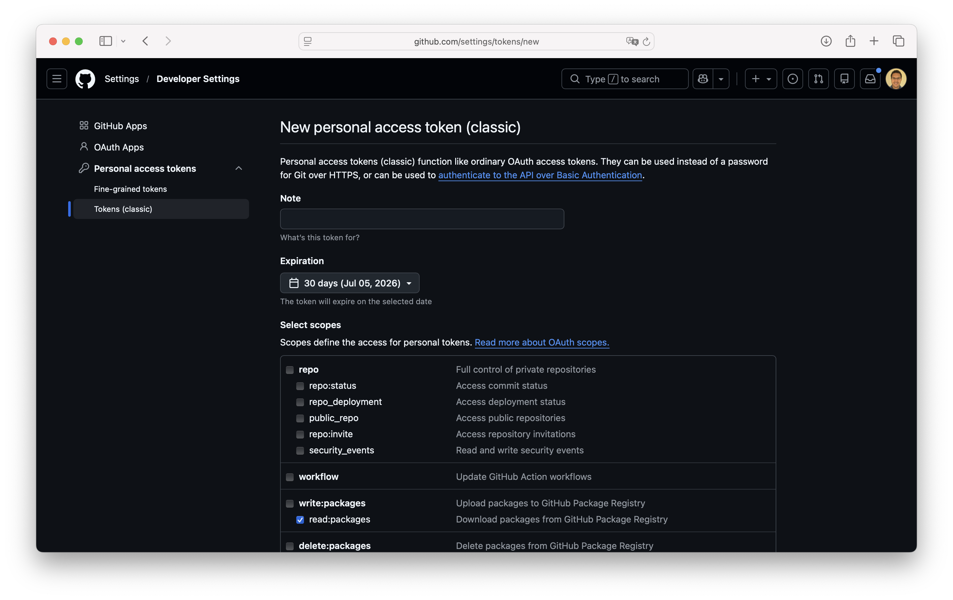This screenshot has height=600, width=953.
Task: Click the repo scope label
Action: click(308, 369)
